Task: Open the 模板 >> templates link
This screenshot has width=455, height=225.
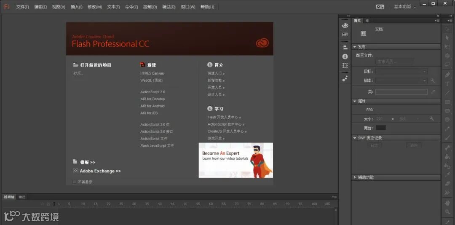Action: click(88, 162)
